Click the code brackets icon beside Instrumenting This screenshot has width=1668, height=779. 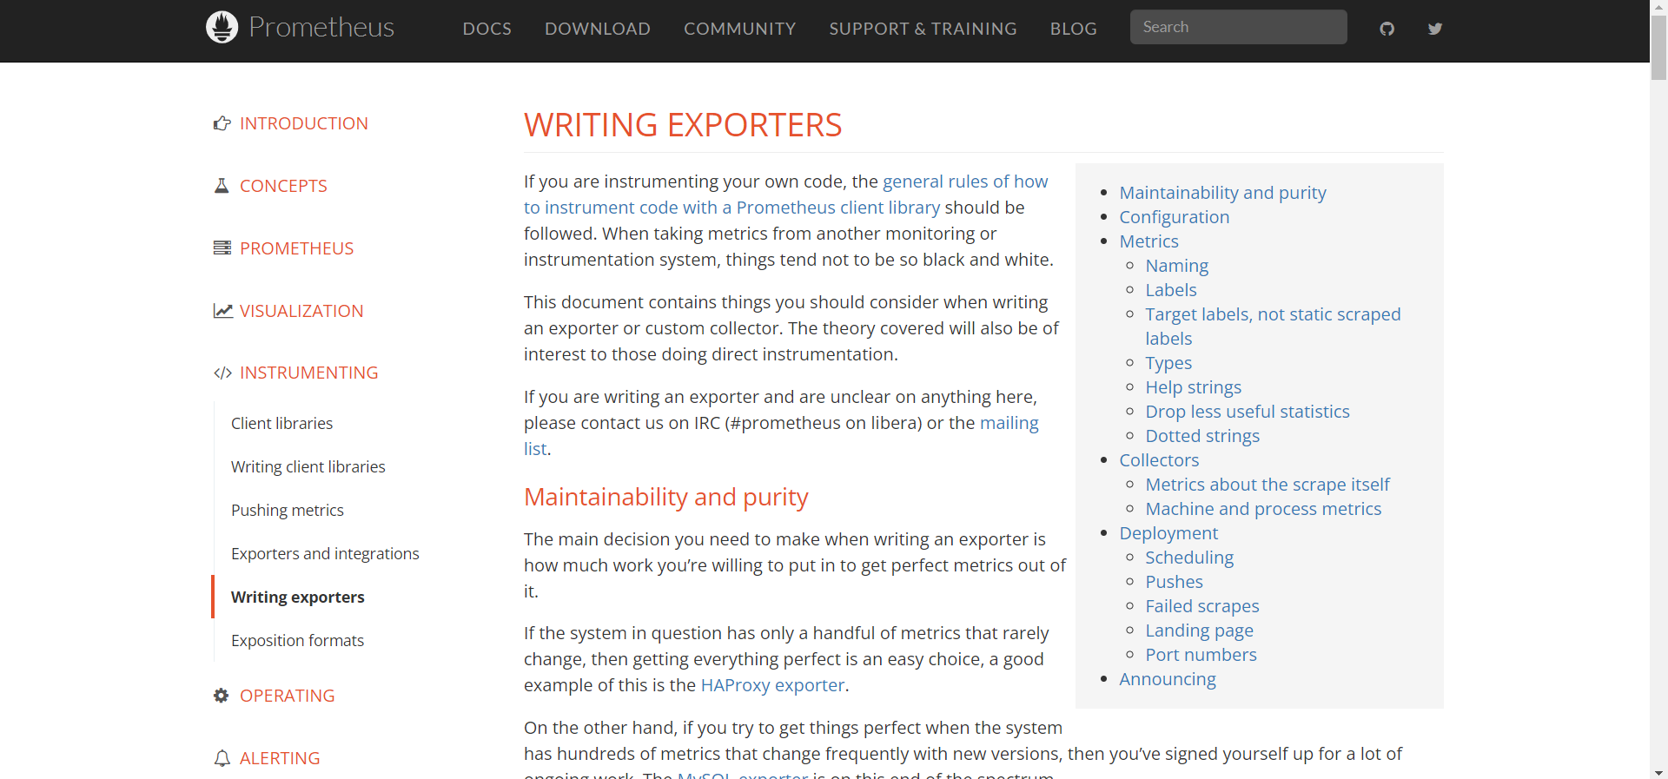[223, 373]
